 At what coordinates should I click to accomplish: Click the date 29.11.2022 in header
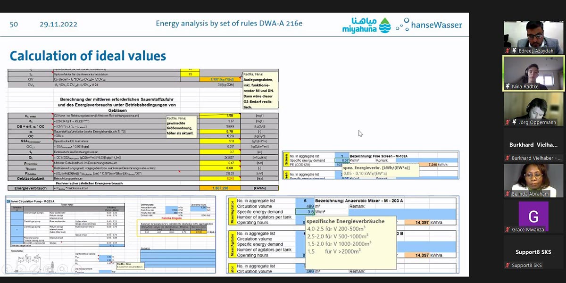coord(58,24)
